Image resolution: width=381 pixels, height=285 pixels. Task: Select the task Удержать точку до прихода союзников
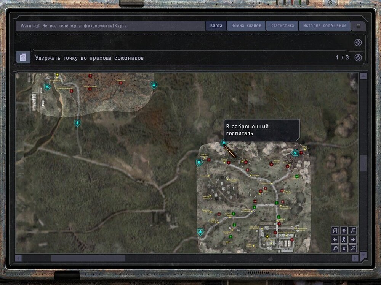pyautogui.click(x=90, y=58)
